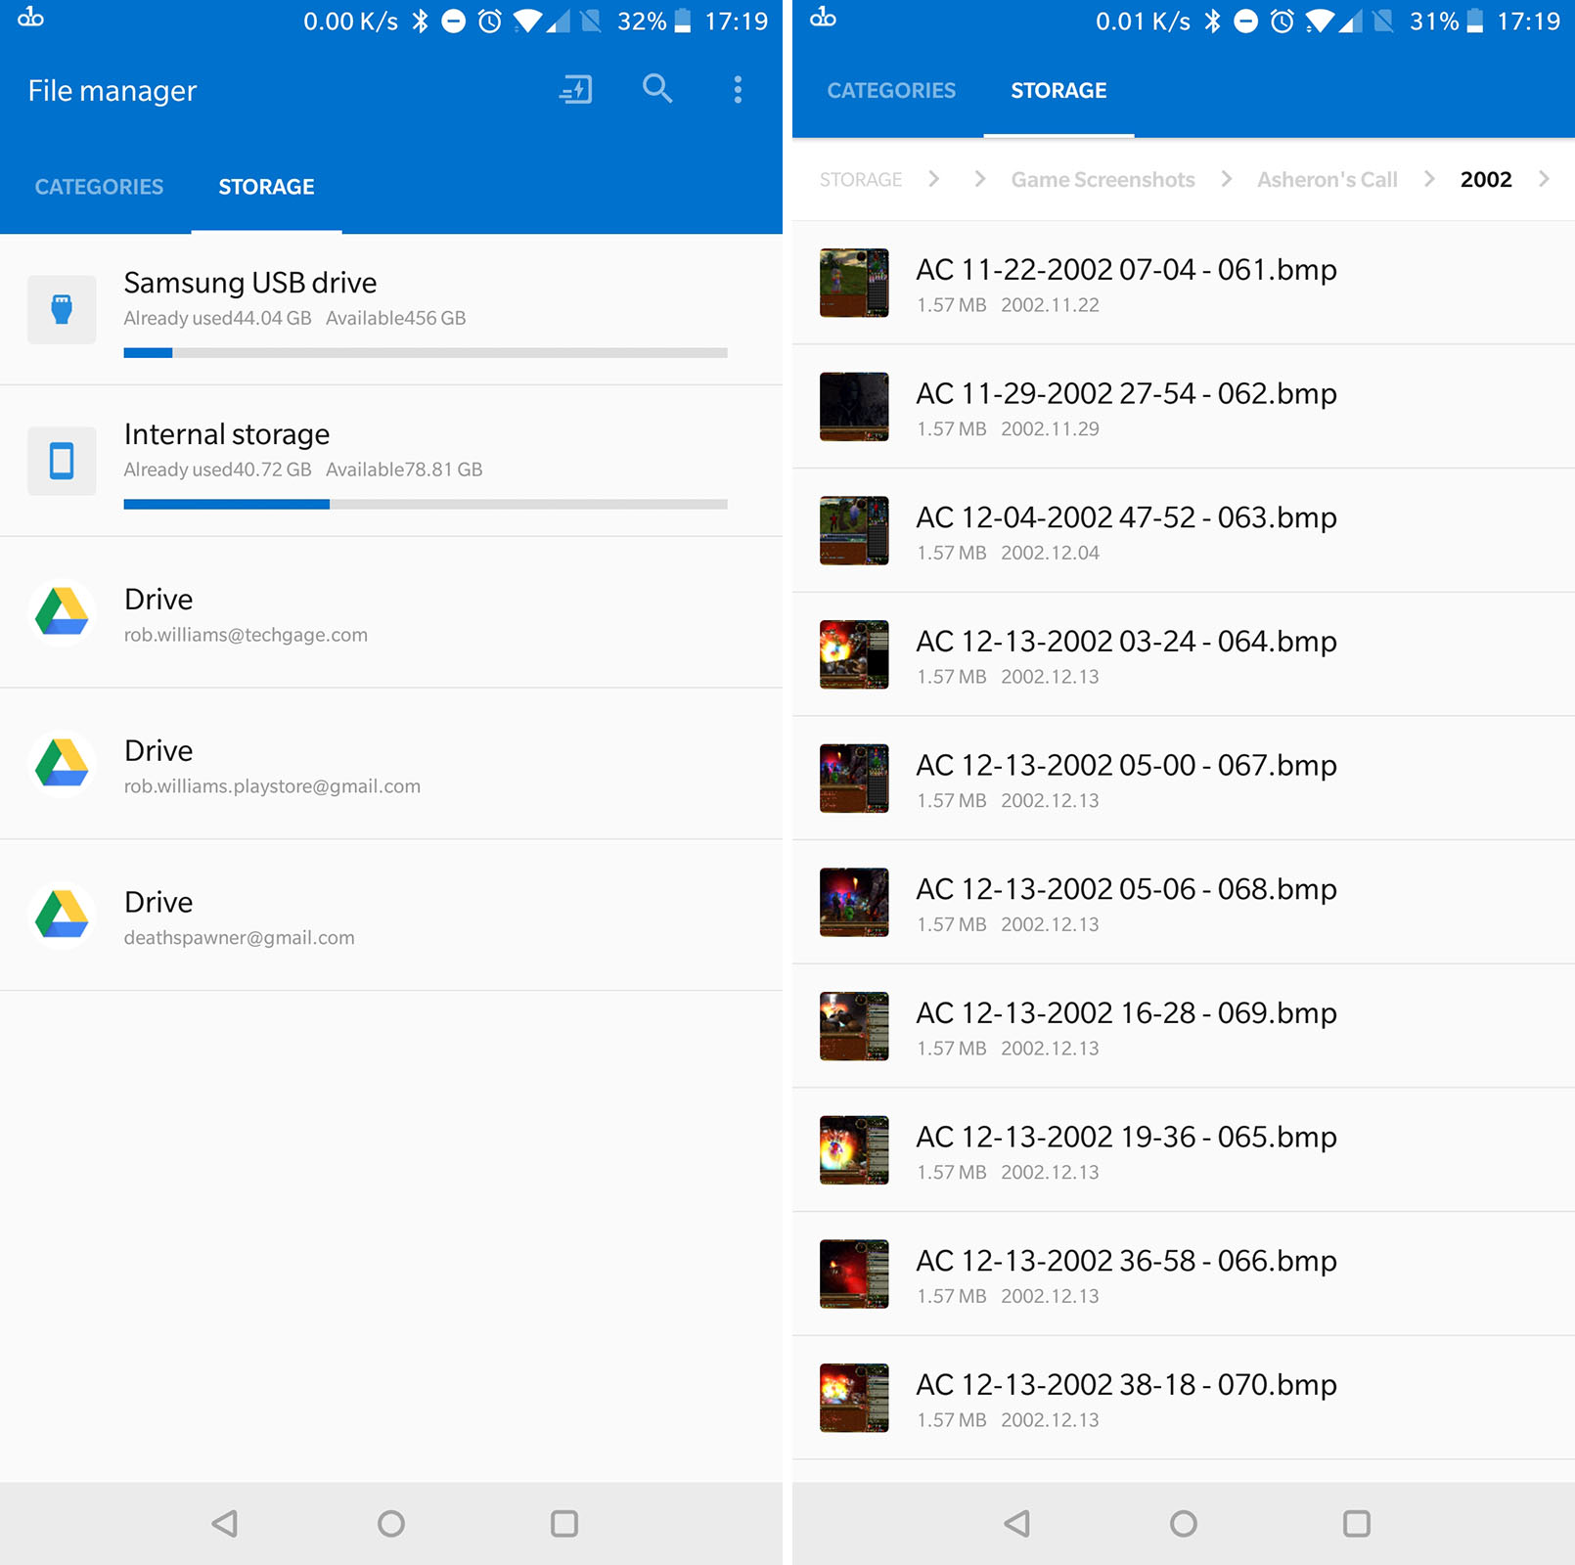This screenshot has height=1565, width=1575.
Task: Open file AC 11-22-2002 07-04 - 061.bmp
Action: pos(1125,270)
